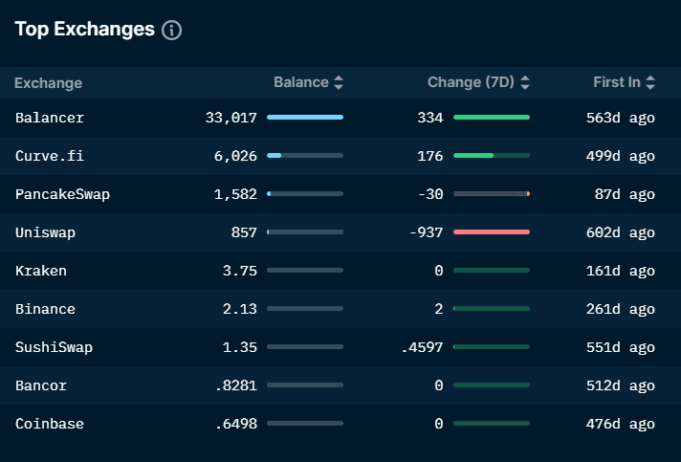Click the Top Exchanges panel title
This screenshot has height=462, width=681.
tap(84, 29)
